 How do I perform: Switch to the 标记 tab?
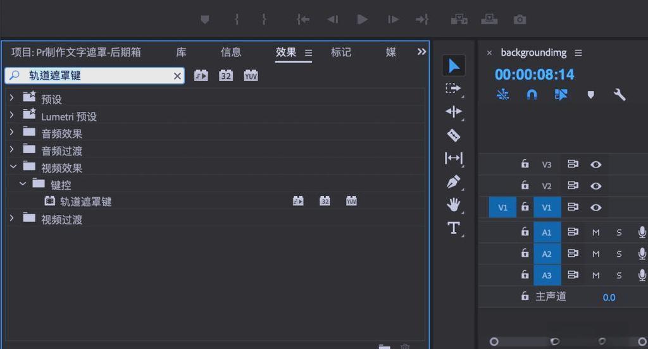tap(341, 52)
